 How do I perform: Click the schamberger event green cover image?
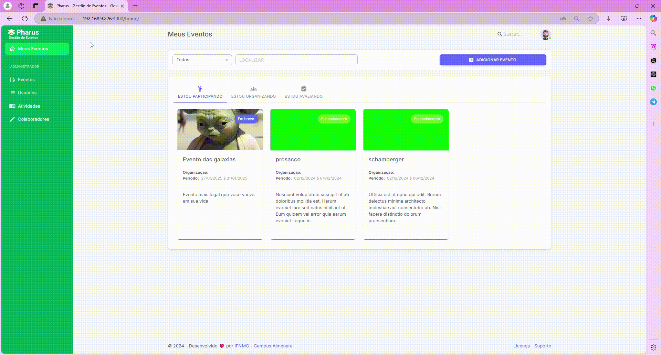406,130
